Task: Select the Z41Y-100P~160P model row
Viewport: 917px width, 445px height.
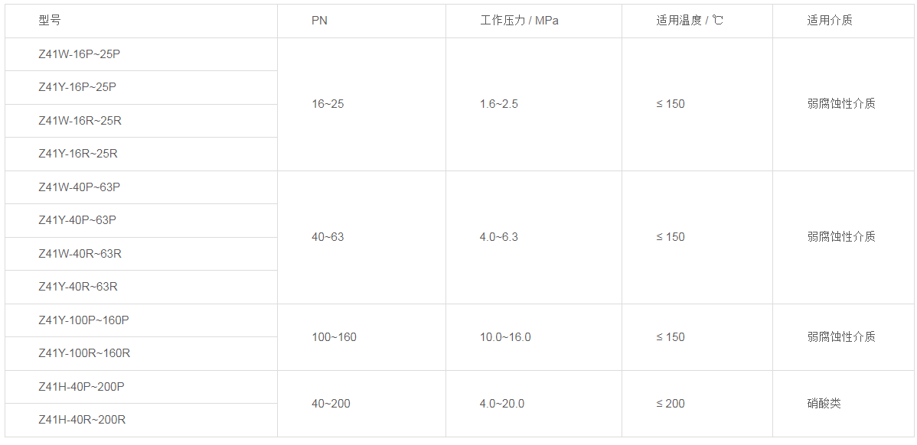Action: pos(84,320)
